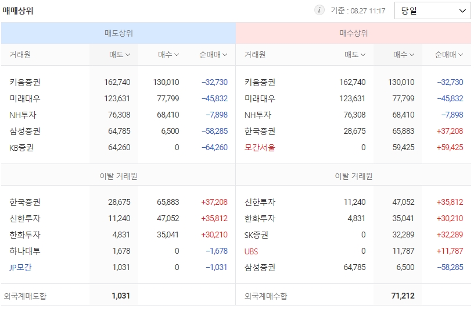Sort by 매도 column in 매수상위 table
474x309 pixels.
click(x=355, y=55)
